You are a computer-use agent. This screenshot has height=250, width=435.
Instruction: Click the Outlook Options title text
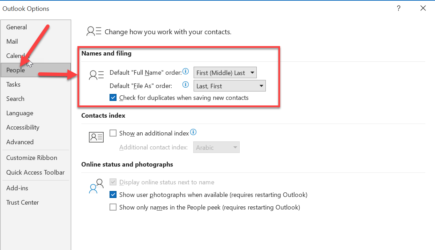(26, 9)
